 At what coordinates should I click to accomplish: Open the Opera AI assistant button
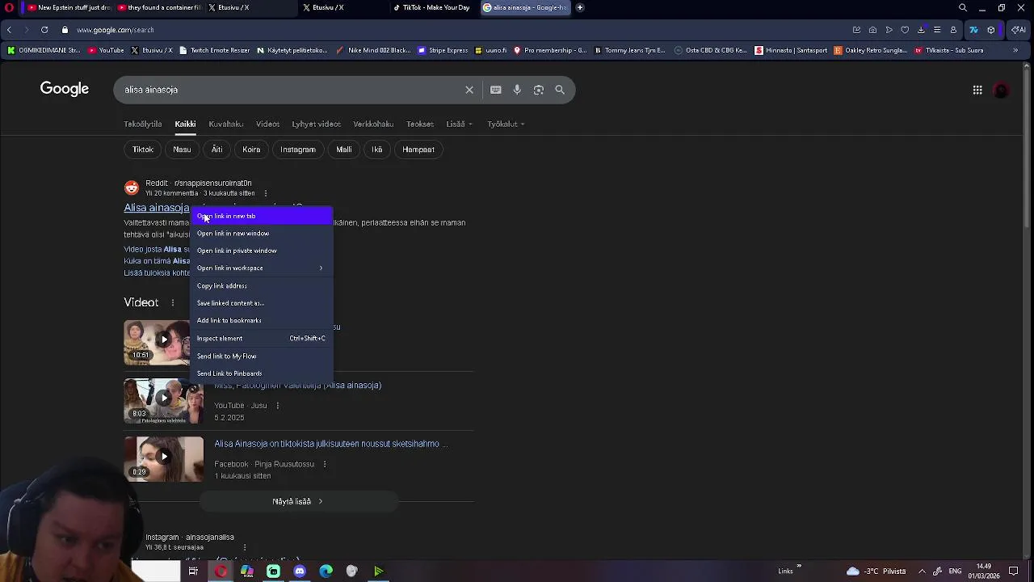pyautogui.click(x=1019, y=30)
